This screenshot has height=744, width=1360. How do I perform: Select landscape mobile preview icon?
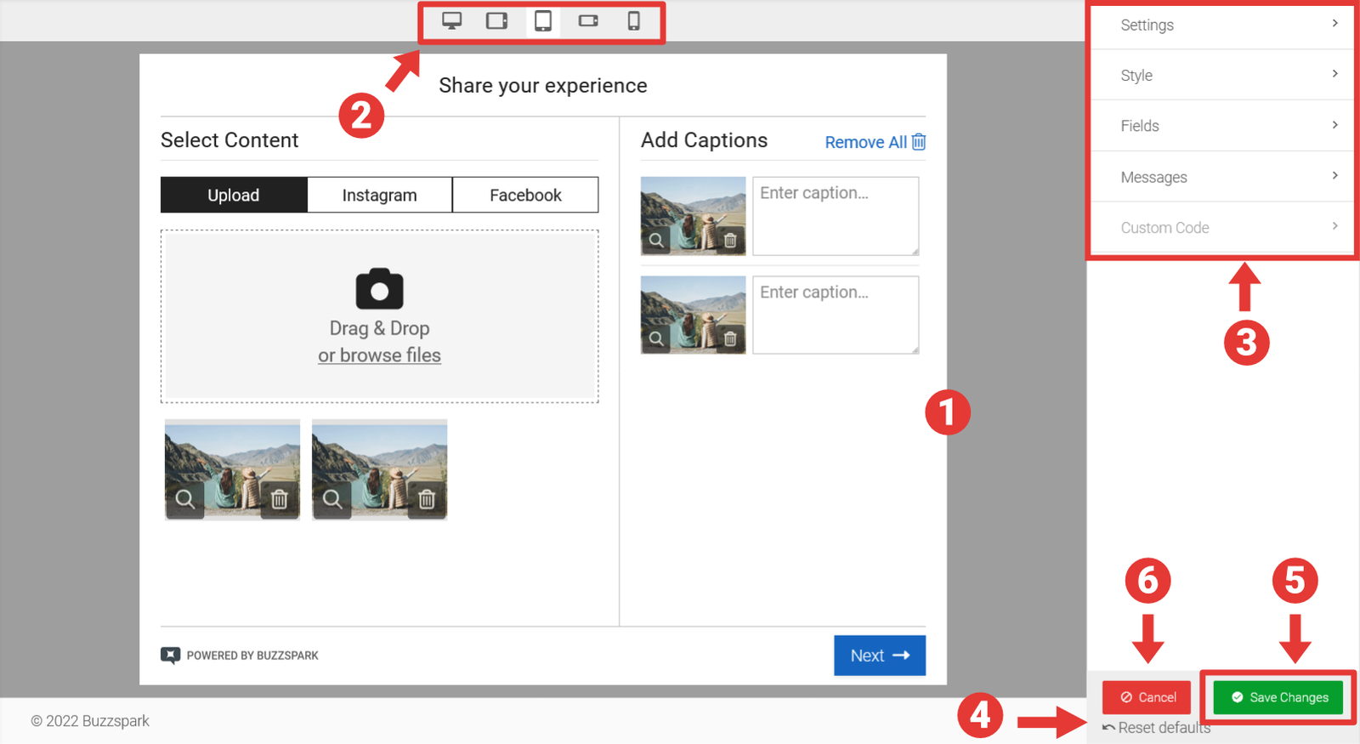588,21
